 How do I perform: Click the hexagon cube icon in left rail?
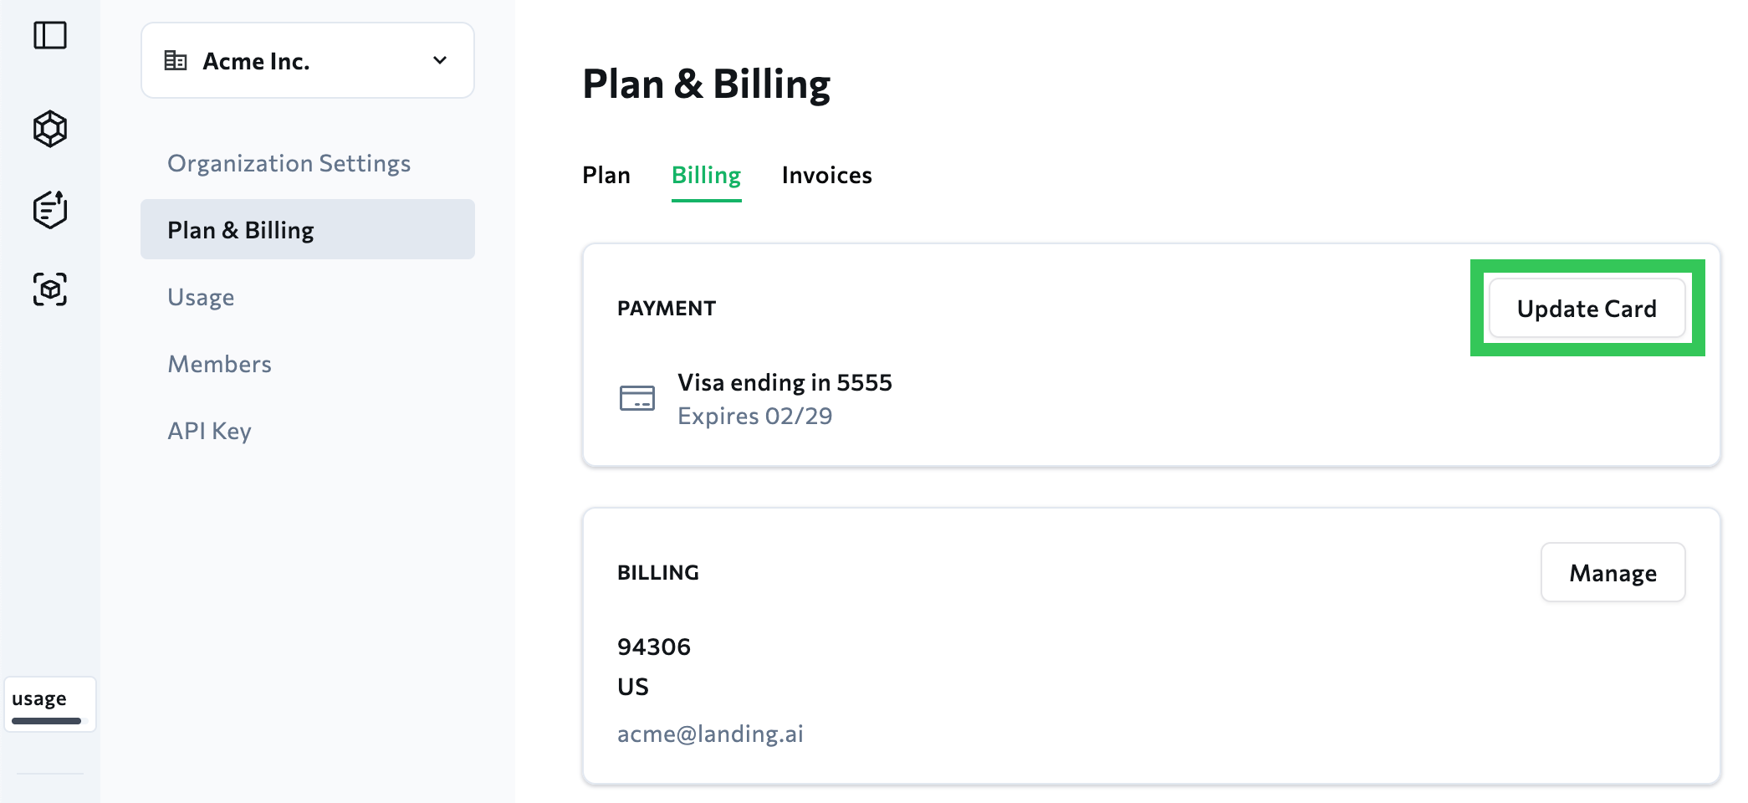click(x=50, y=129)
